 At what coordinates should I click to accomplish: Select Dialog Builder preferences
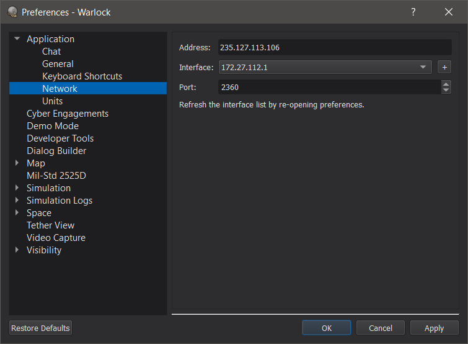pos(56,151)
